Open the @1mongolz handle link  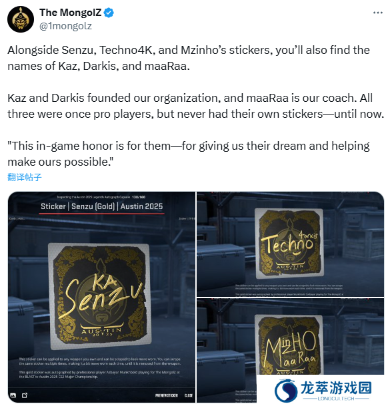65,26
